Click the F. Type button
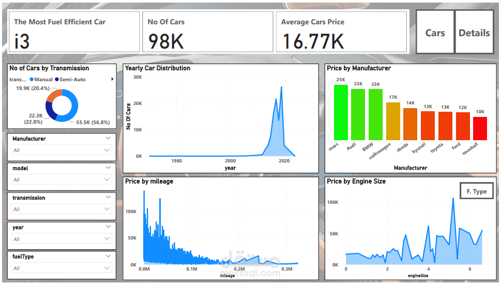Screen dimensions: 501x284 tap(476, 191)
